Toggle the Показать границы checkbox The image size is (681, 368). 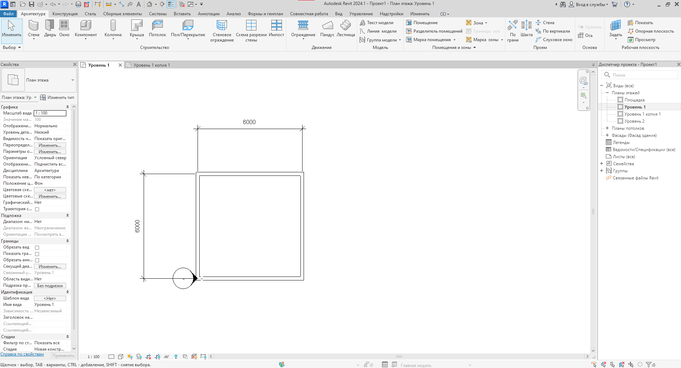[37, 253]
